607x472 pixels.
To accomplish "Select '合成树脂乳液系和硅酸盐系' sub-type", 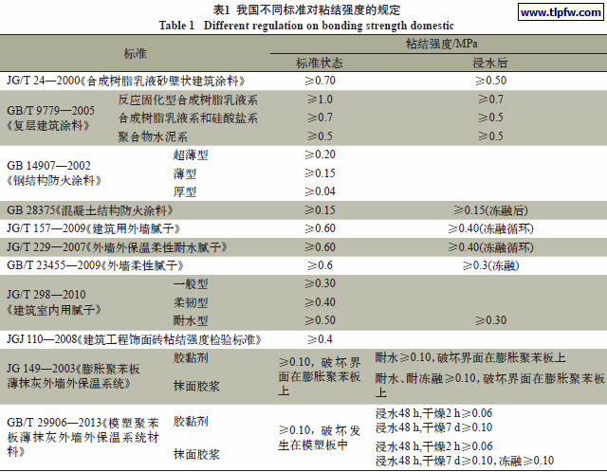I will pos(188,118).
